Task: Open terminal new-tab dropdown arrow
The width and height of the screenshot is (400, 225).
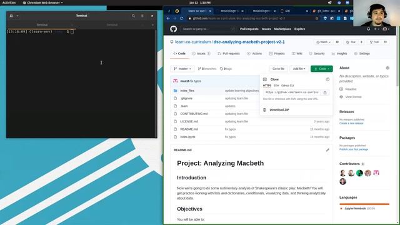Action: click(17, 16)
